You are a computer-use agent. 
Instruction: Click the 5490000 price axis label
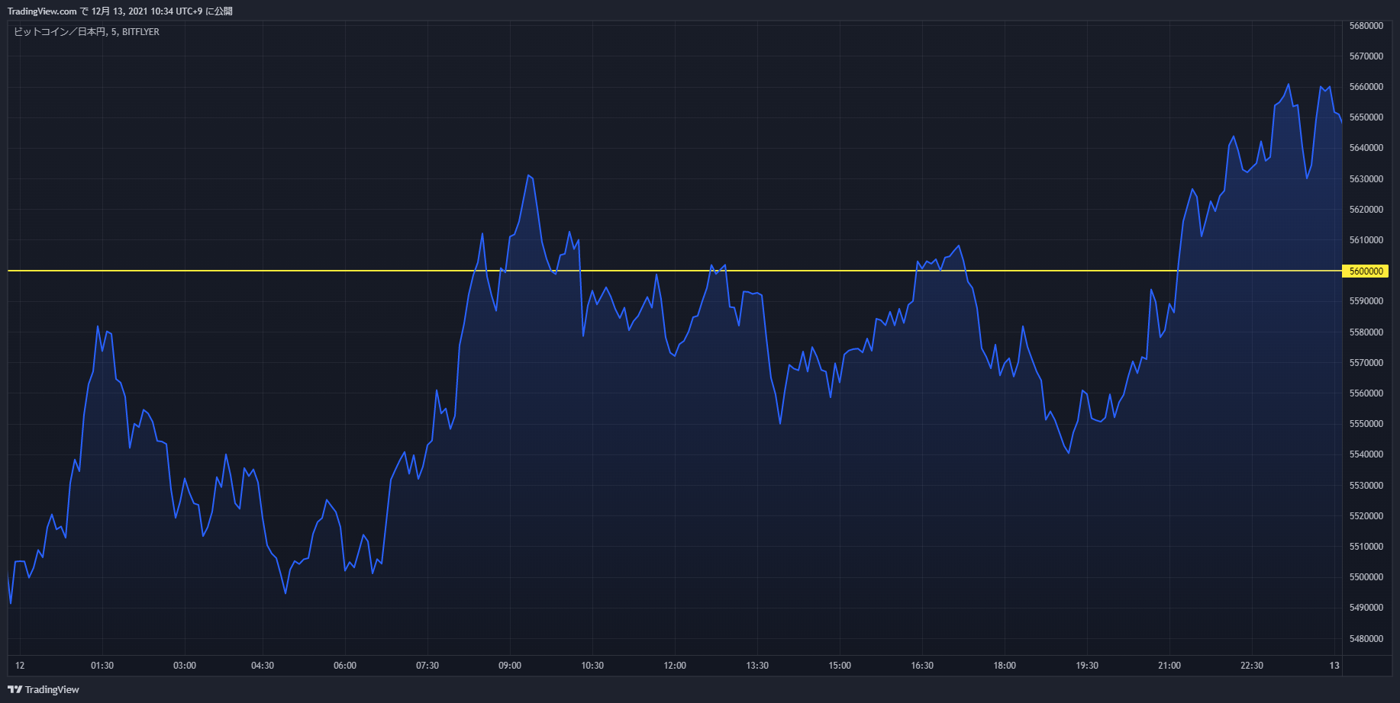tap(1366, 608)
